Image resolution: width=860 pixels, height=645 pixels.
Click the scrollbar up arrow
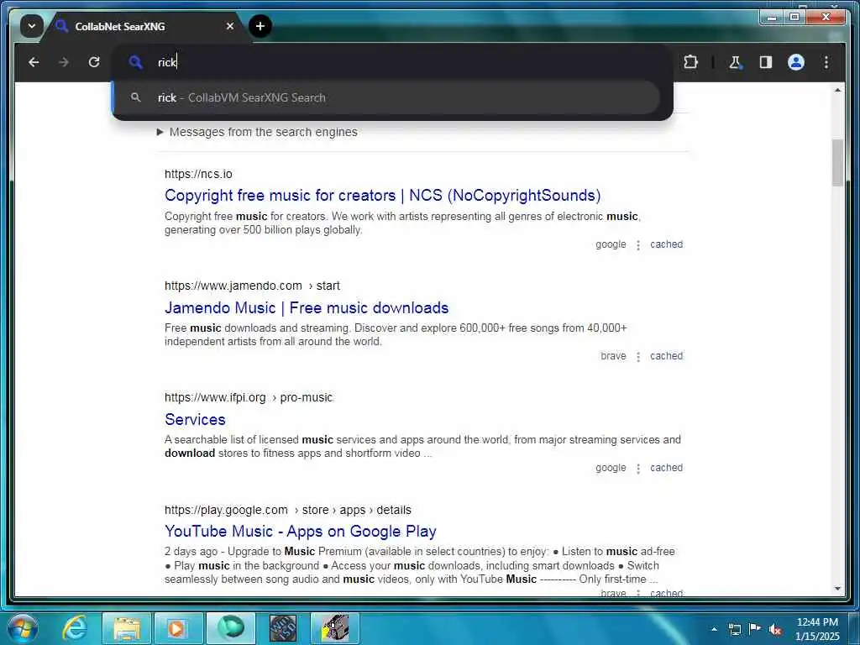pyautogui.click(x=837, y=90)
